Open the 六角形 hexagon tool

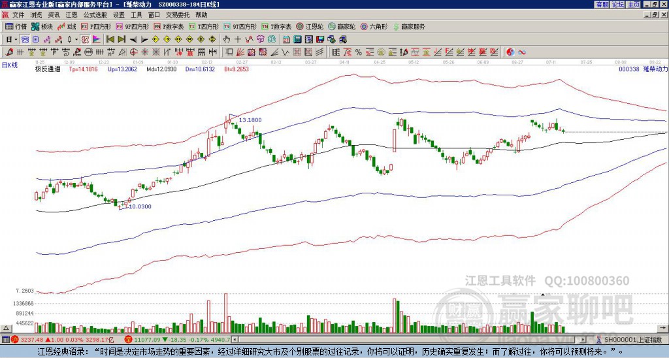[x=374, y=26]
